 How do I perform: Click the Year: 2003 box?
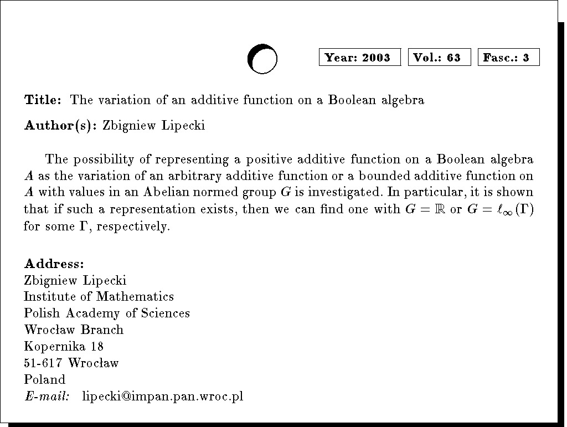pyautogui.click(x=359, y=58)
